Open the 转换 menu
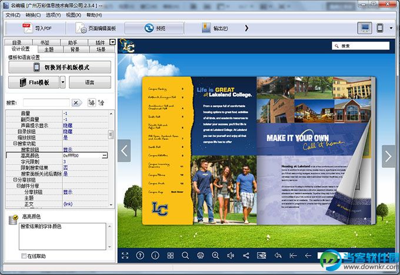This screenshot has height=275, width=400. pos(33,15)
